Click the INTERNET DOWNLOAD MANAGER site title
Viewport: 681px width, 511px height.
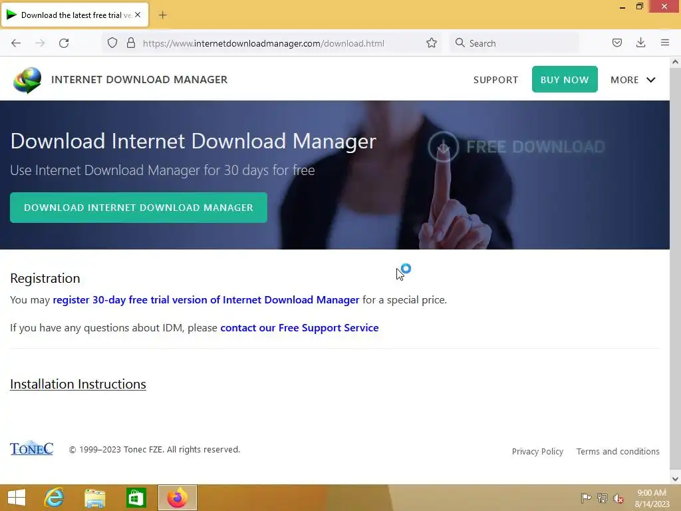coord(140,80)
